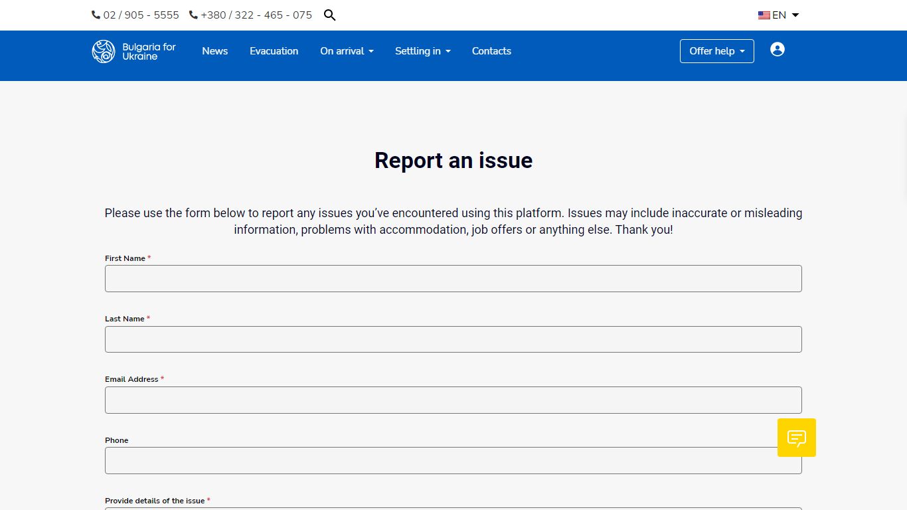Focus the Email Address input field
The width and height of the screenshot is (907, 510).
pos(453,400)
